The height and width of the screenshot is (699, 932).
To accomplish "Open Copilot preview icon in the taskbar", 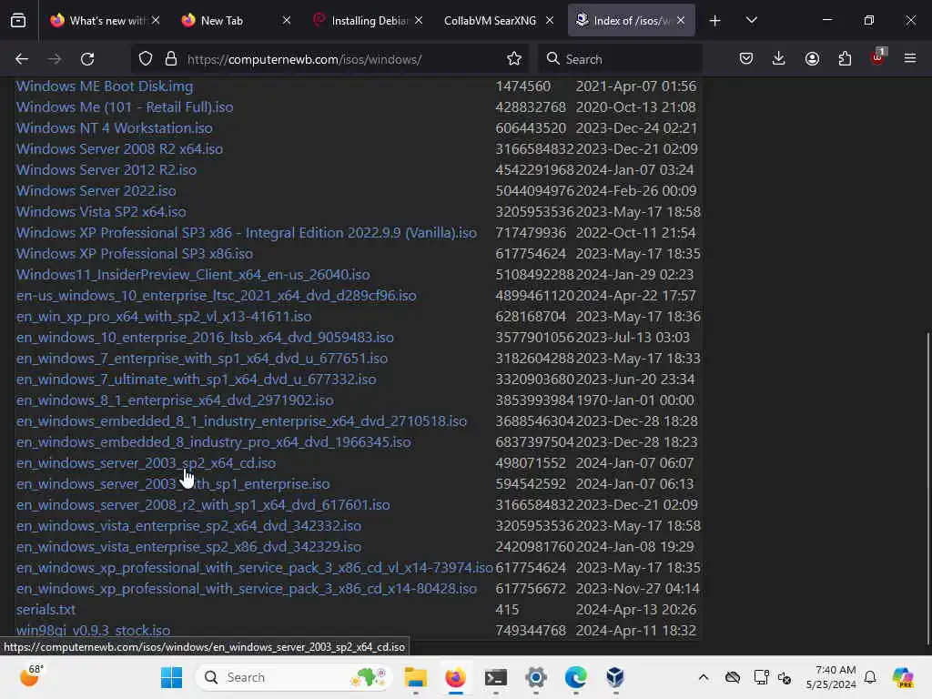I will pyautogui.click(x=903, y=677).
